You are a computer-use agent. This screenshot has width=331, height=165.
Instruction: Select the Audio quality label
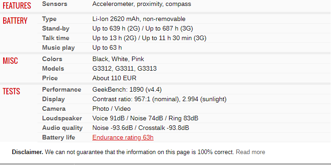(62, 128)
